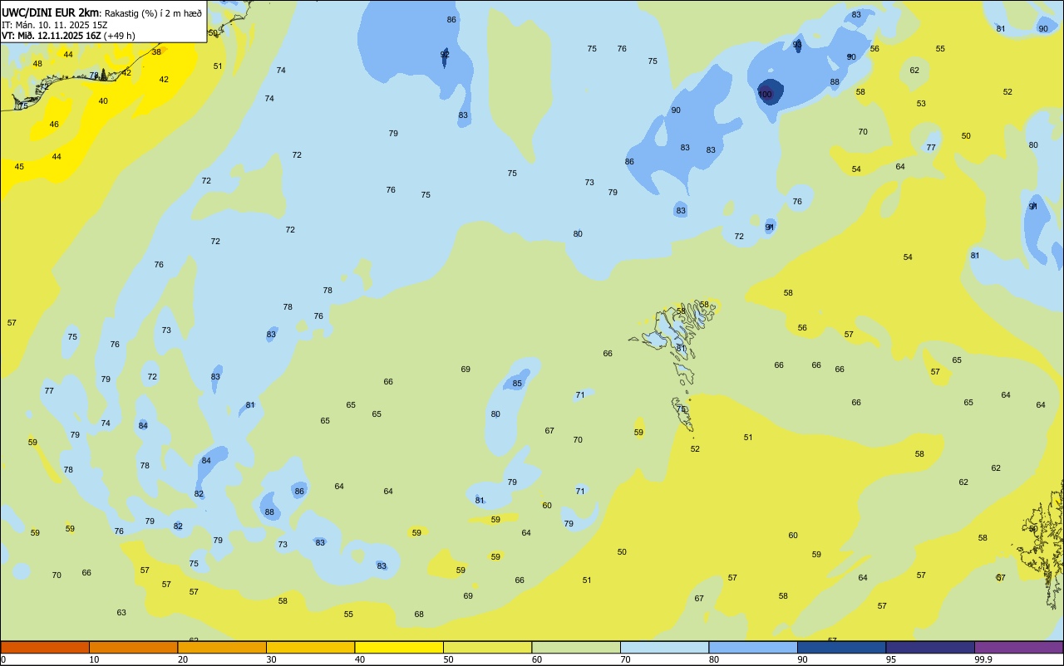
Task: Click the 70–80 light blue legend swatch
Action: point(664,647)
